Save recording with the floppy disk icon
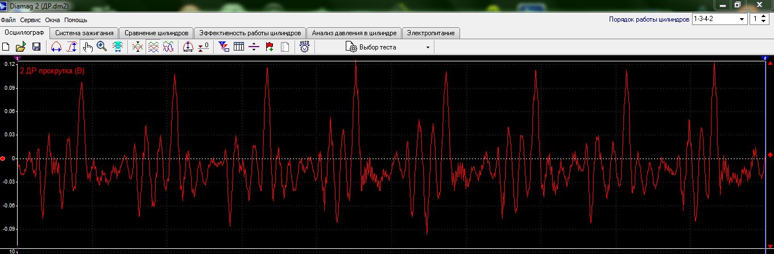The height and width of the screenshot is (254, 774). point(36,47)
